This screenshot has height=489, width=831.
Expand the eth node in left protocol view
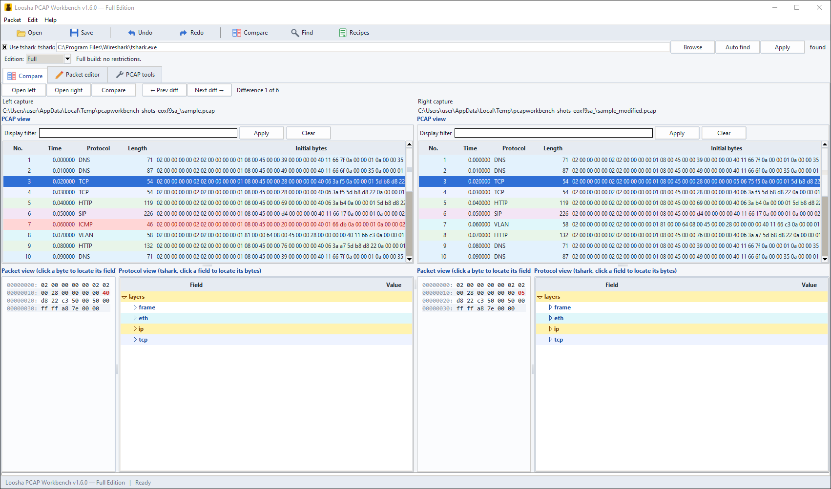135,318
